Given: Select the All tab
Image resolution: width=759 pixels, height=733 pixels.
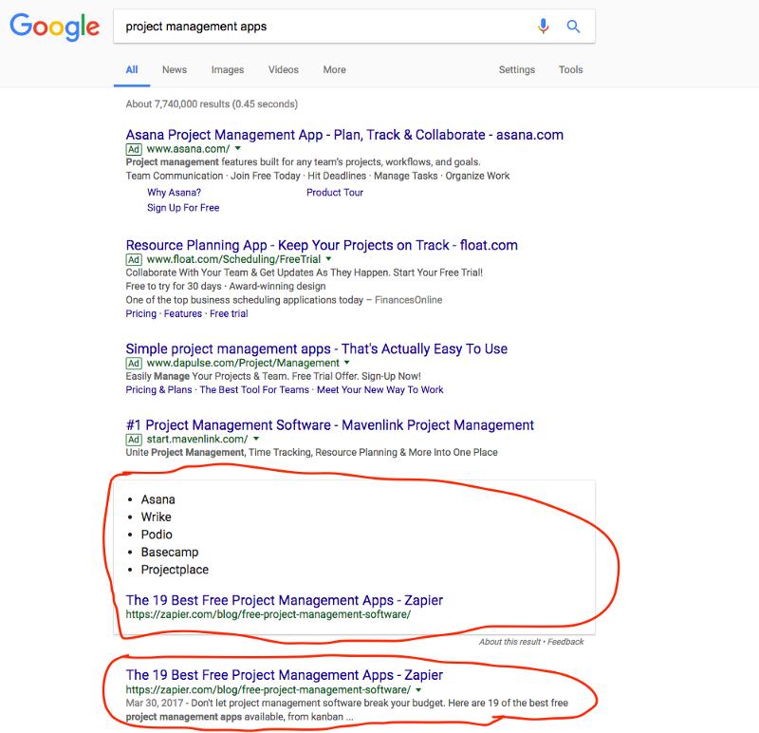Looking at the screenshot, I should [x=132, y=69].
